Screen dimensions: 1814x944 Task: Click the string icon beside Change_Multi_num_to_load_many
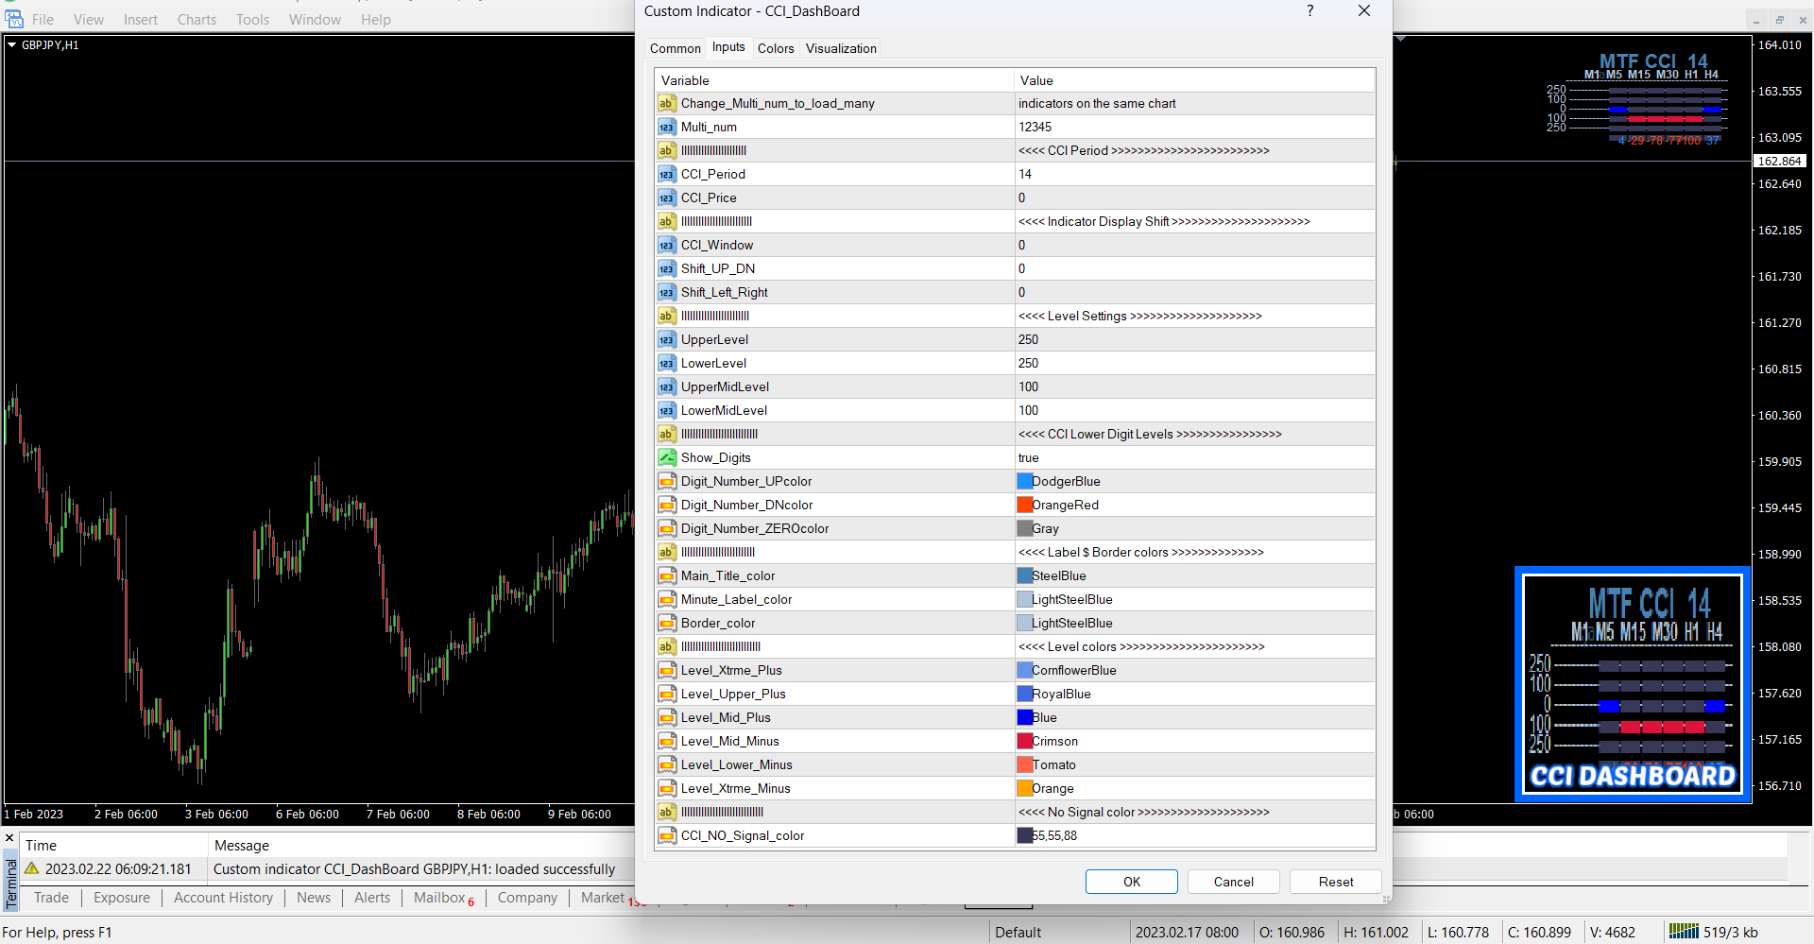coord(667,104)
